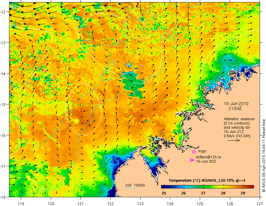Click the dark red end of temperature colorbar
Screen dimensions: 266x206
(x=252, y=187)
